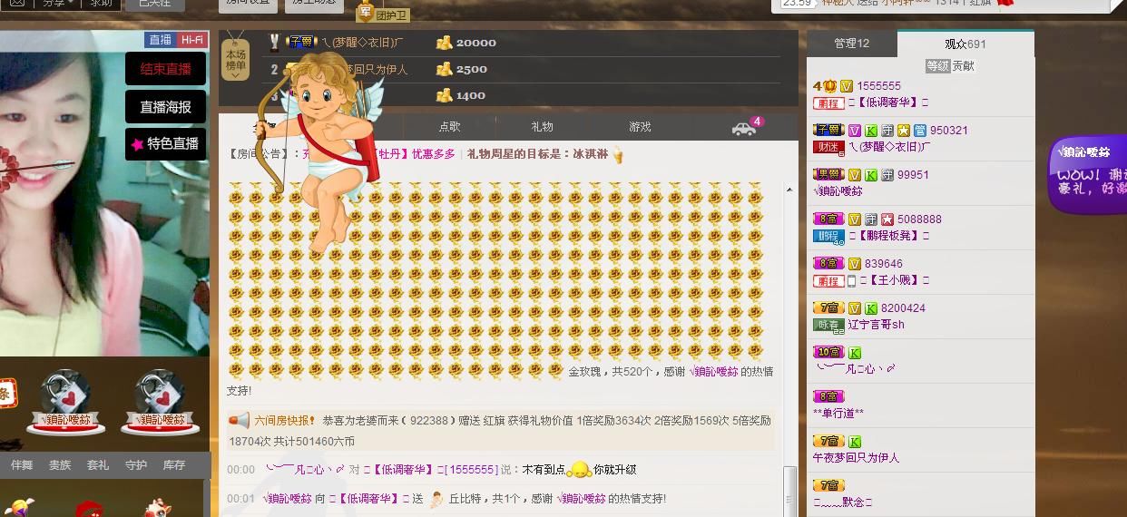
Task: Click the 男爵 badge in the 99951 row
Action: point(828,175)
